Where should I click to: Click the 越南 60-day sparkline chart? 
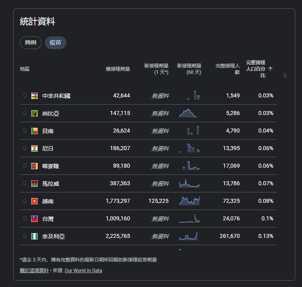[x=189, y=201]
